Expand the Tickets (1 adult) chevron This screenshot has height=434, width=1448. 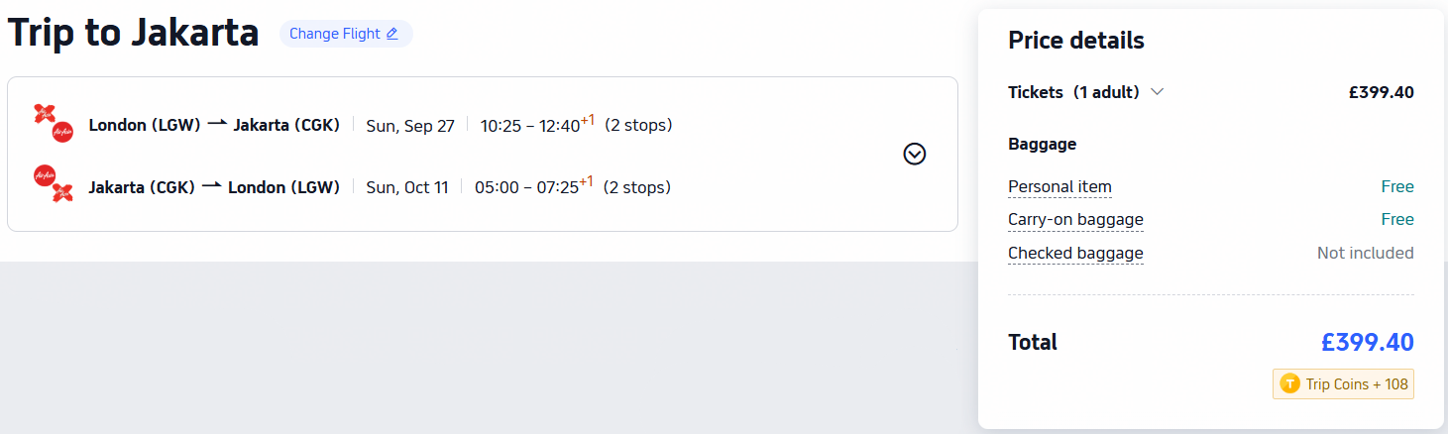[1157, 92]
